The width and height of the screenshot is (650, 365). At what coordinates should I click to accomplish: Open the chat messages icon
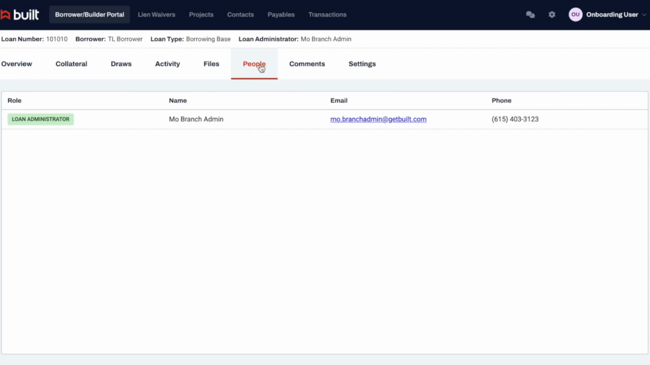coord(530,14)
